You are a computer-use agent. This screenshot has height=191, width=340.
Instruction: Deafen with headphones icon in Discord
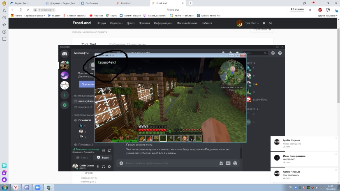click(x=104, y=166)
